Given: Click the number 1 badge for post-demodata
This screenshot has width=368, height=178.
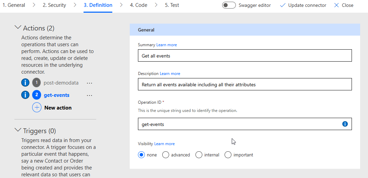Looking at the screenshot, I should pyautogui.click(x=37, y=82).
